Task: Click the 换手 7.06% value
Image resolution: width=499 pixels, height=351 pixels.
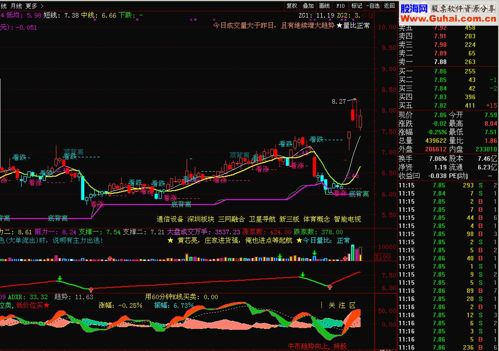Action: pyautogui.click(x=438, y=159)
